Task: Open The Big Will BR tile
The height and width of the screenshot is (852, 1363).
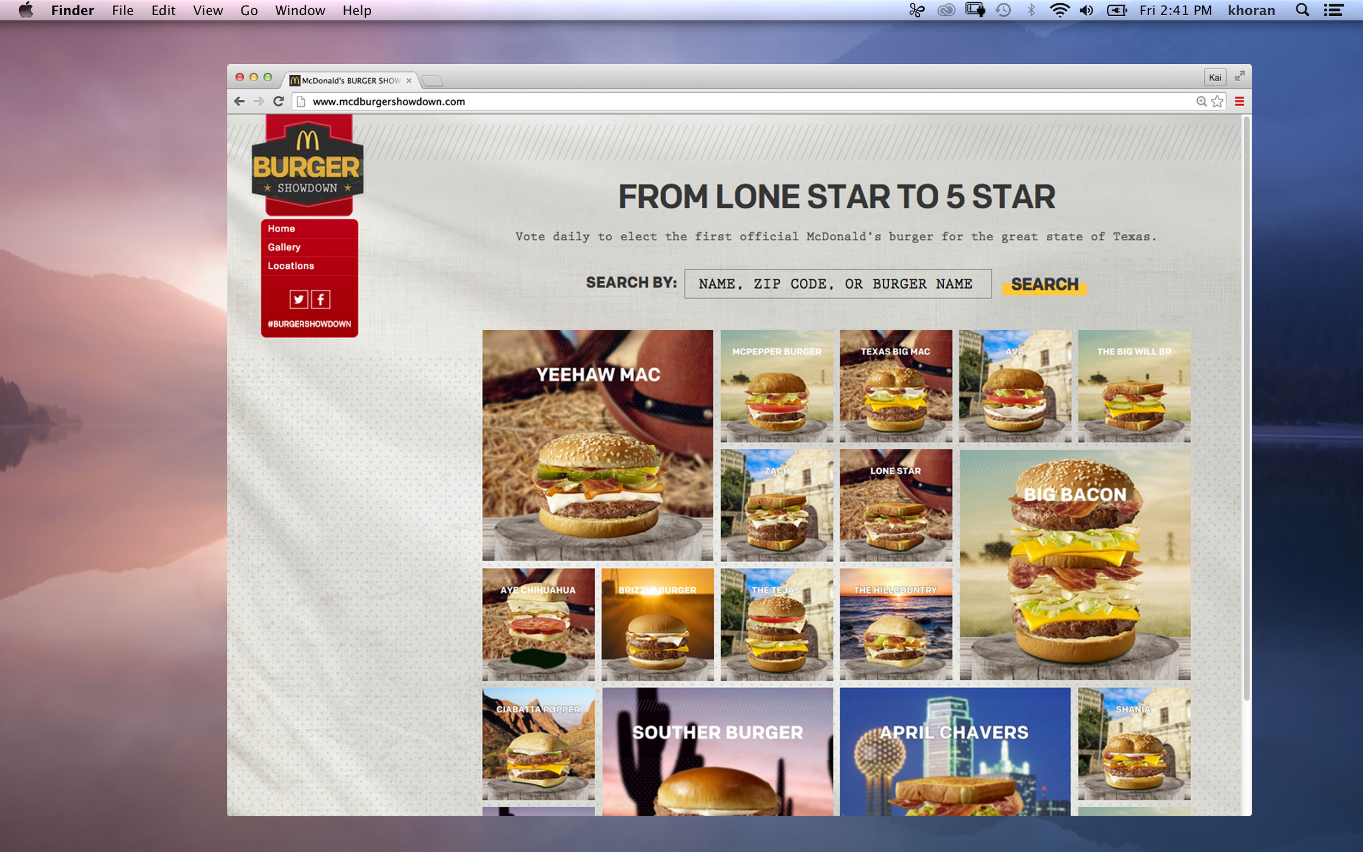Action: point(1133,386)
